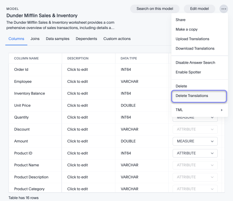Select Make a copy menu item
This screenshot has width=233, height=201.
(186, 29)
